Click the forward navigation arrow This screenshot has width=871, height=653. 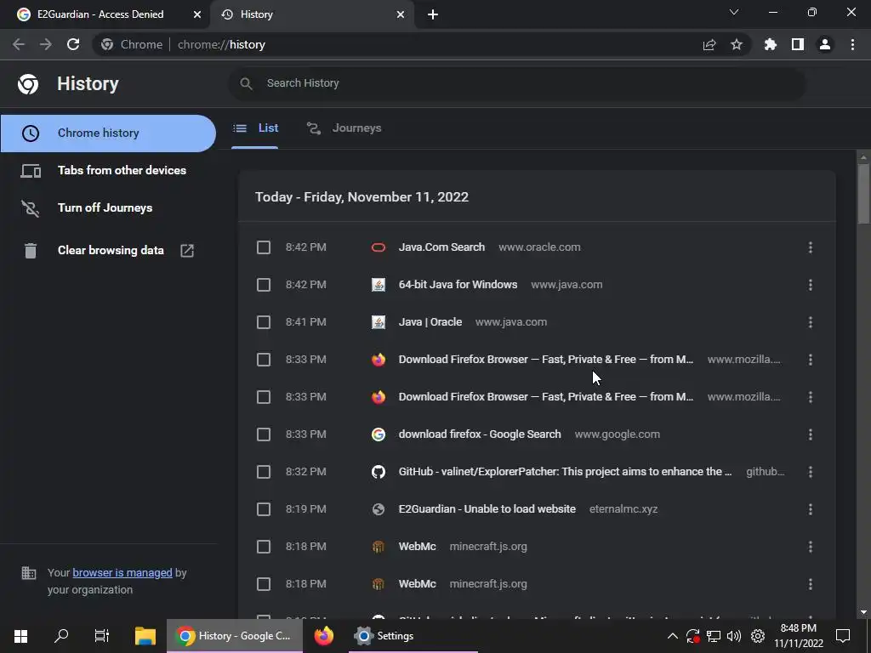(46, 44)
